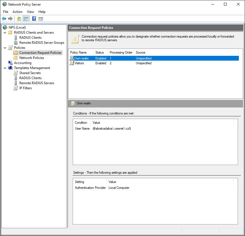Click the server icon beside RADIUS Clients under Templates Management
The image size is (245, 236).
click(16, 78)
